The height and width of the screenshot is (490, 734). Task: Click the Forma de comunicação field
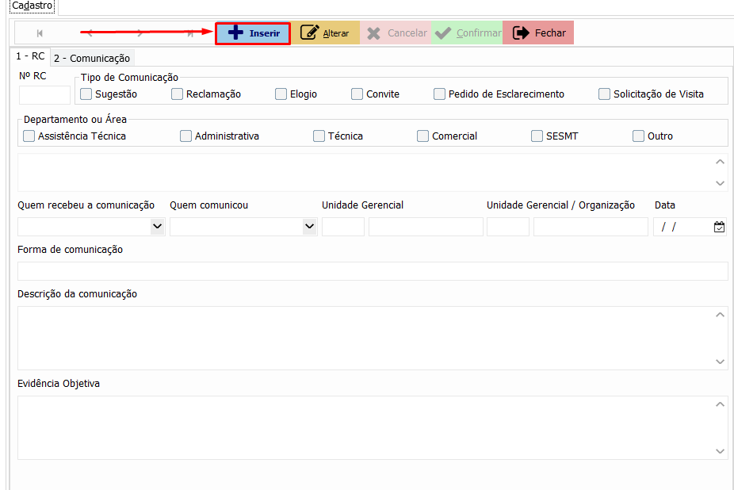click(x=373, y=271)
